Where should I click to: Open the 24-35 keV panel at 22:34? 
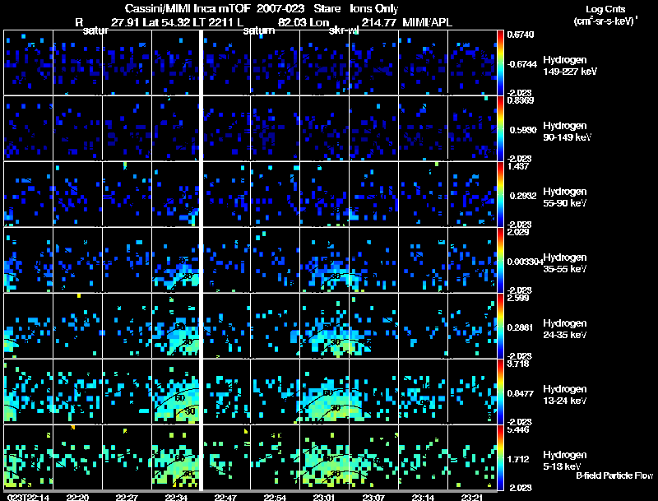pos(175,326)
